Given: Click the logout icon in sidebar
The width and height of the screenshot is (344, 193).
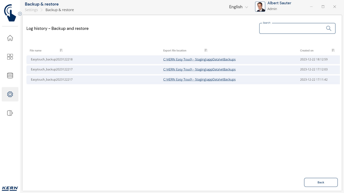Looking at the screenshot, I should click(x=10, y=113).
